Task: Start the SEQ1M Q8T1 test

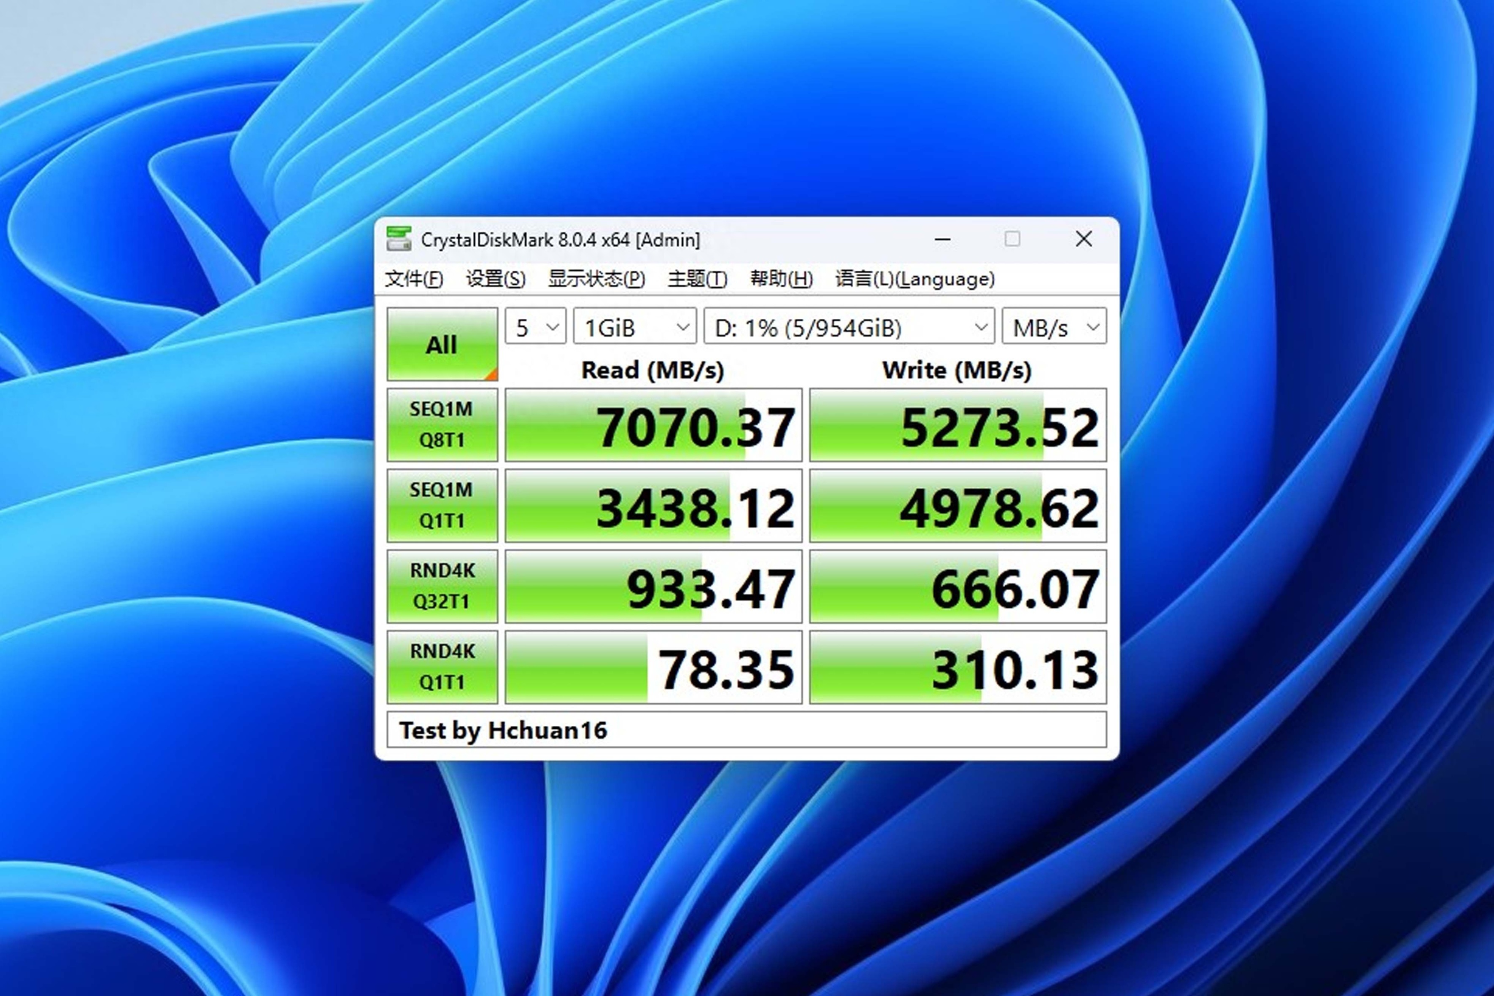Action: [x=442, y=424]
